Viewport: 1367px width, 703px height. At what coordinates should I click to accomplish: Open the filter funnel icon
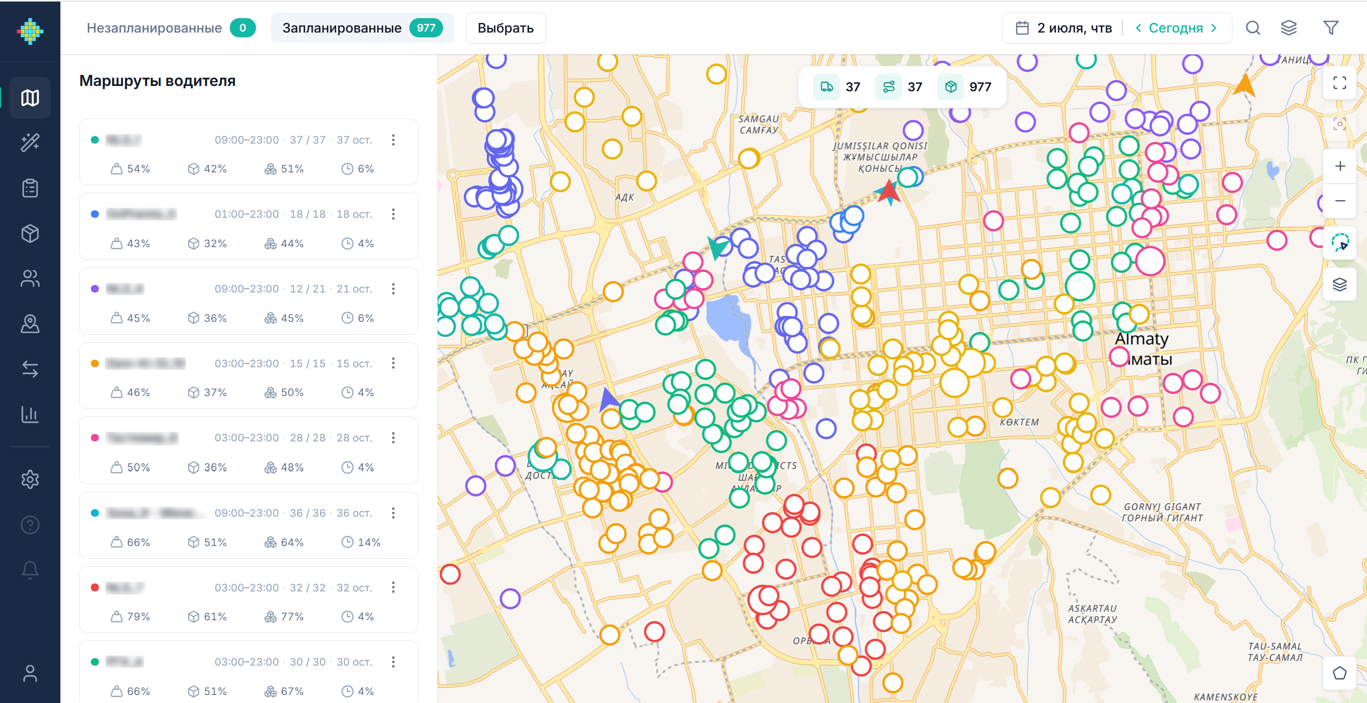(x=1331, y=28)
